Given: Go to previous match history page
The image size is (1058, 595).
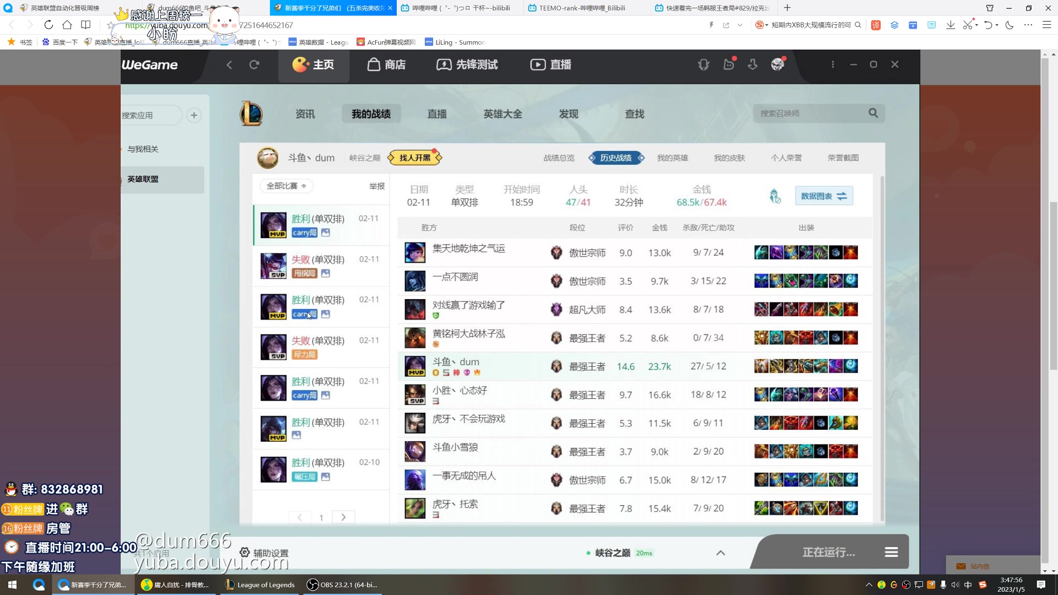Looking at the screenshot, I should (x=300, y=517).
